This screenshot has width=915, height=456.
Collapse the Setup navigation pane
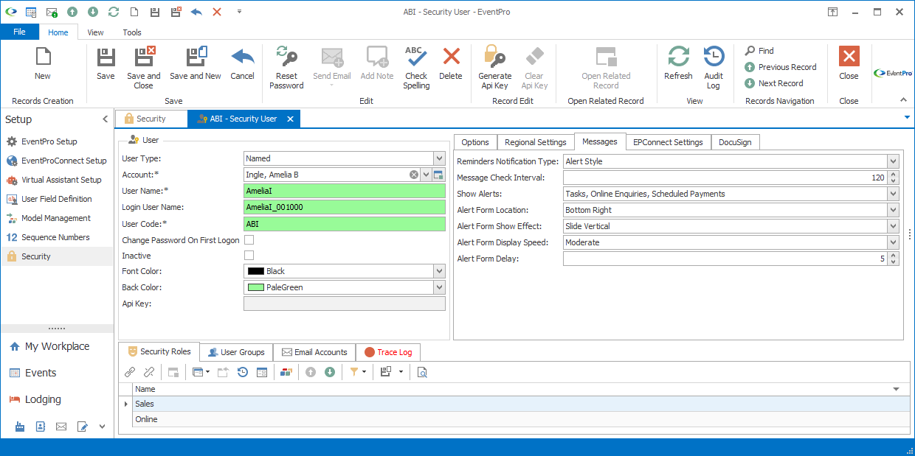pyautogui.click(x=105, y=119)
